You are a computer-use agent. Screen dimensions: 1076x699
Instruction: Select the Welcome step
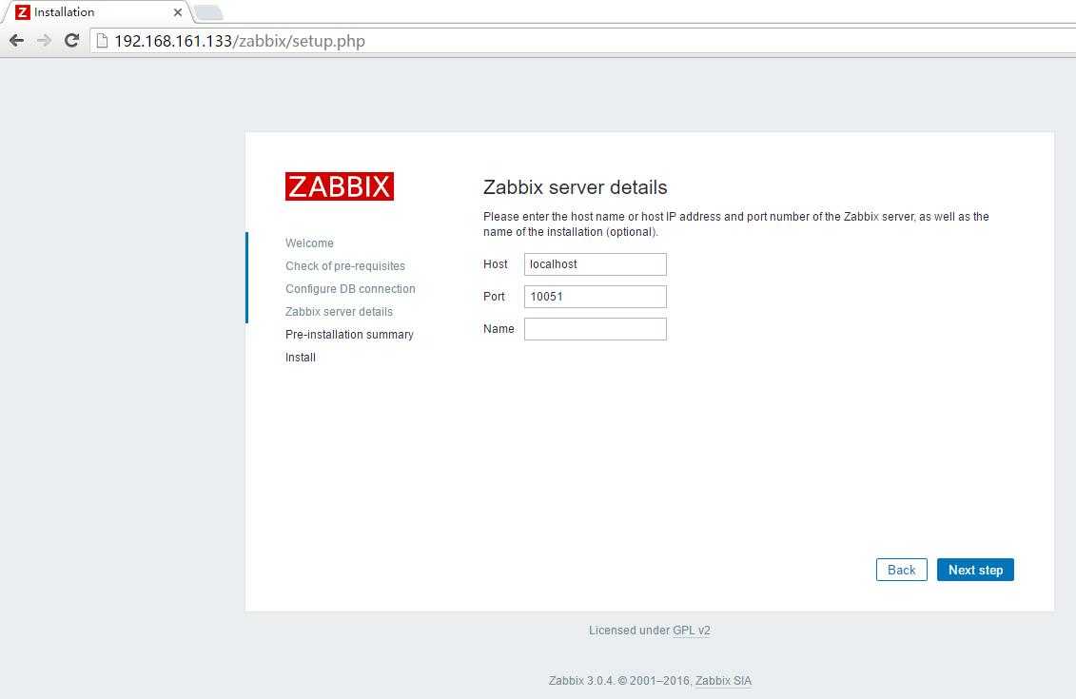pyautogui.click(x=309, y=243)
